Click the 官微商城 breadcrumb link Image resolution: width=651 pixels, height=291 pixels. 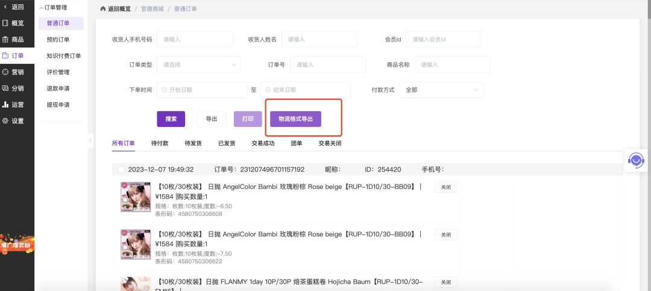152,8
